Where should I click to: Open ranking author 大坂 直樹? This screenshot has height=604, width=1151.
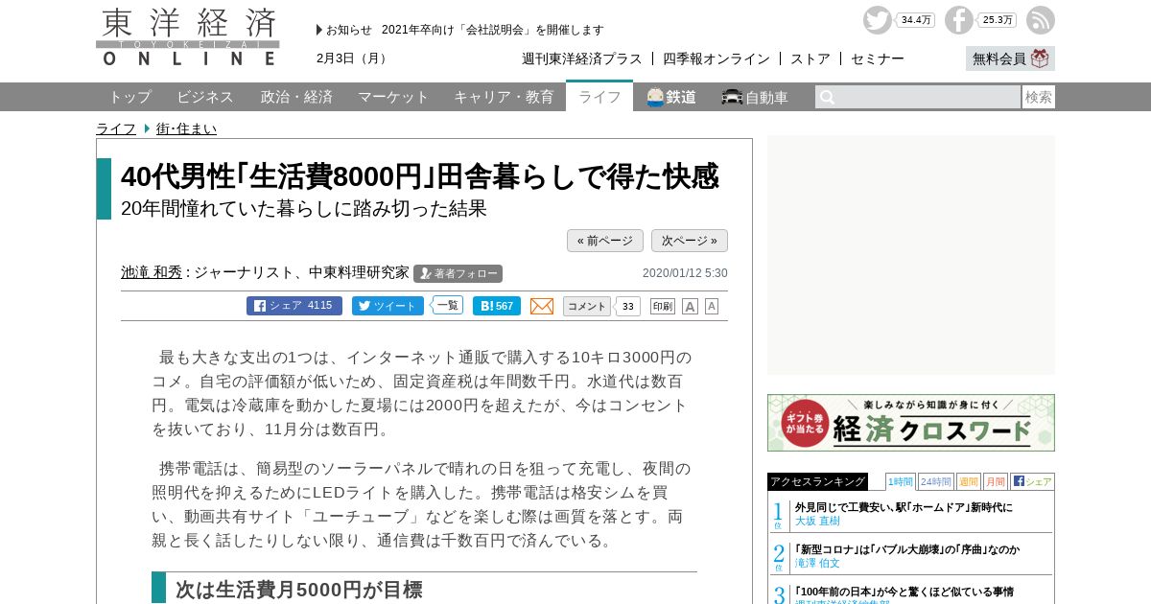817,521
